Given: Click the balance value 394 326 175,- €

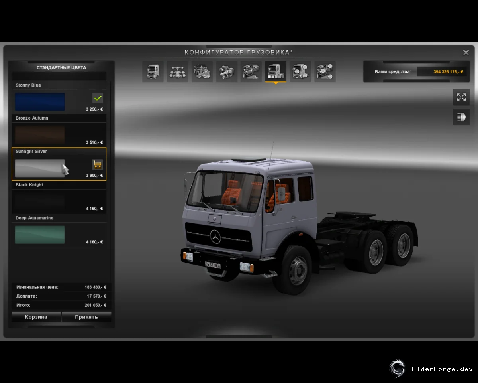Looking at the screenshot, I should click(x=449, y=72).
